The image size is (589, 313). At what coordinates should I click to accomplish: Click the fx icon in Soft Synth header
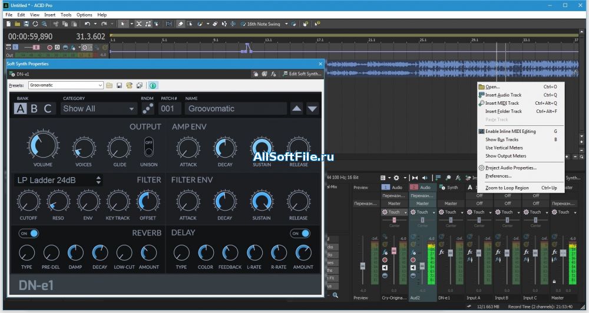click(273, 74)
